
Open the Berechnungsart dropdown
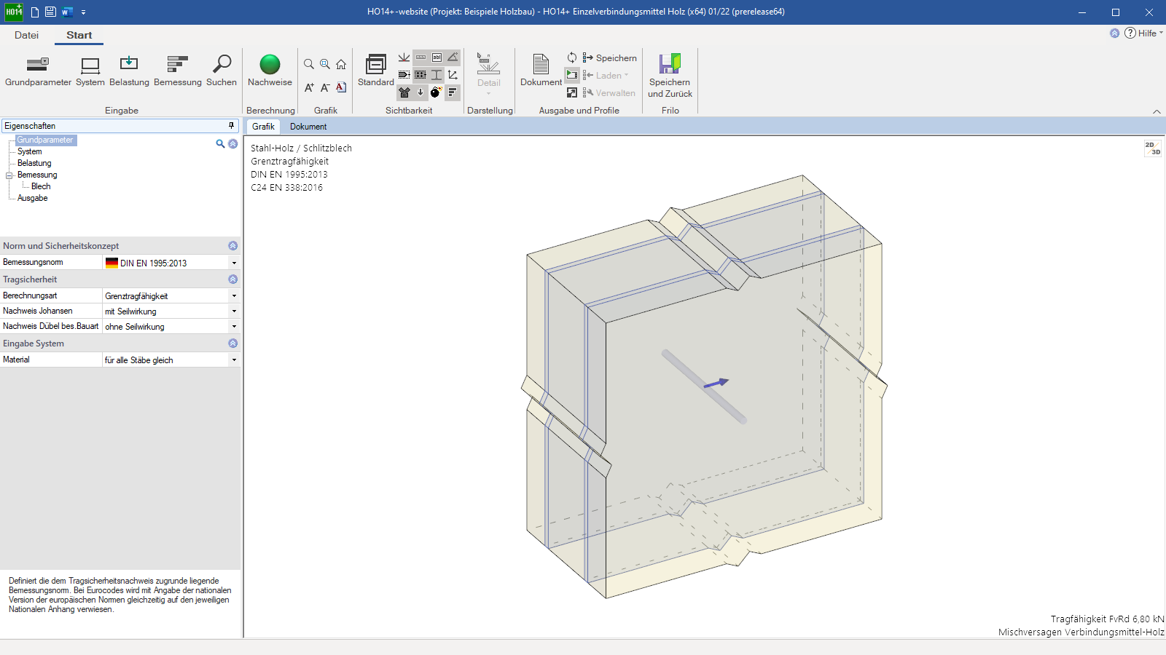click(234, 296)
